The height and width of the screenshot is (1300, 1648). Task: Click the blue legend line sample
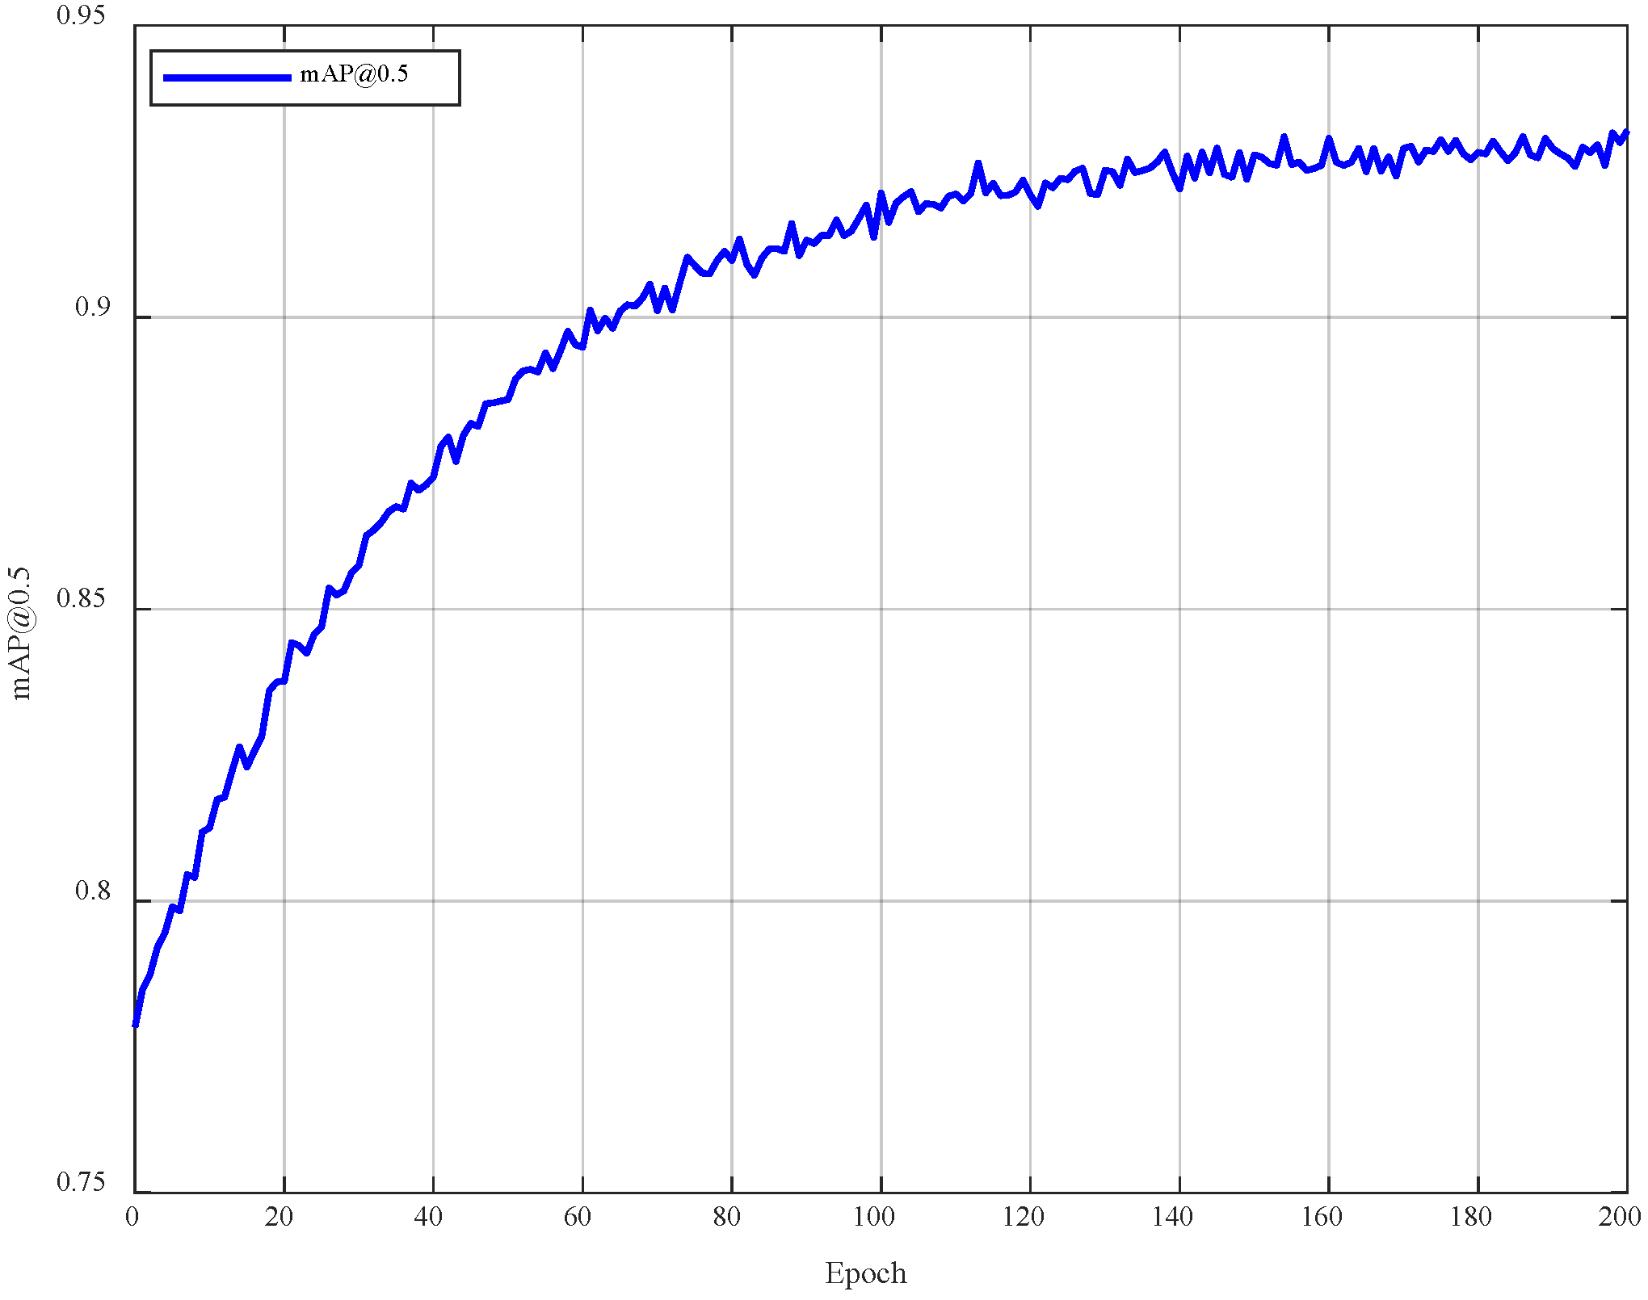point(227,78)
